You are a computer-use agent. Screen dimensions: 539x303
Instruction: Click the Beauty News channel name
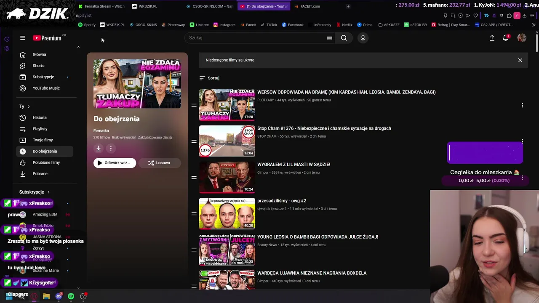[x=267, y=245]
